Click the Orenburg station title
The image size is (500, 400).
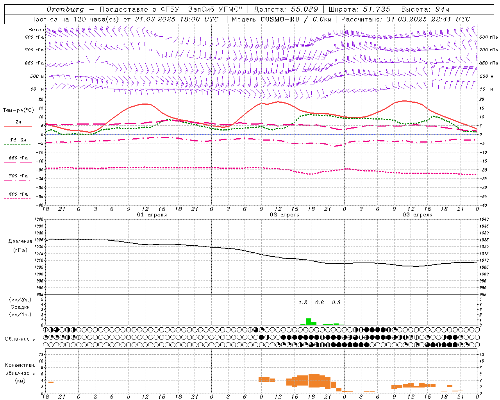[65, 9]
